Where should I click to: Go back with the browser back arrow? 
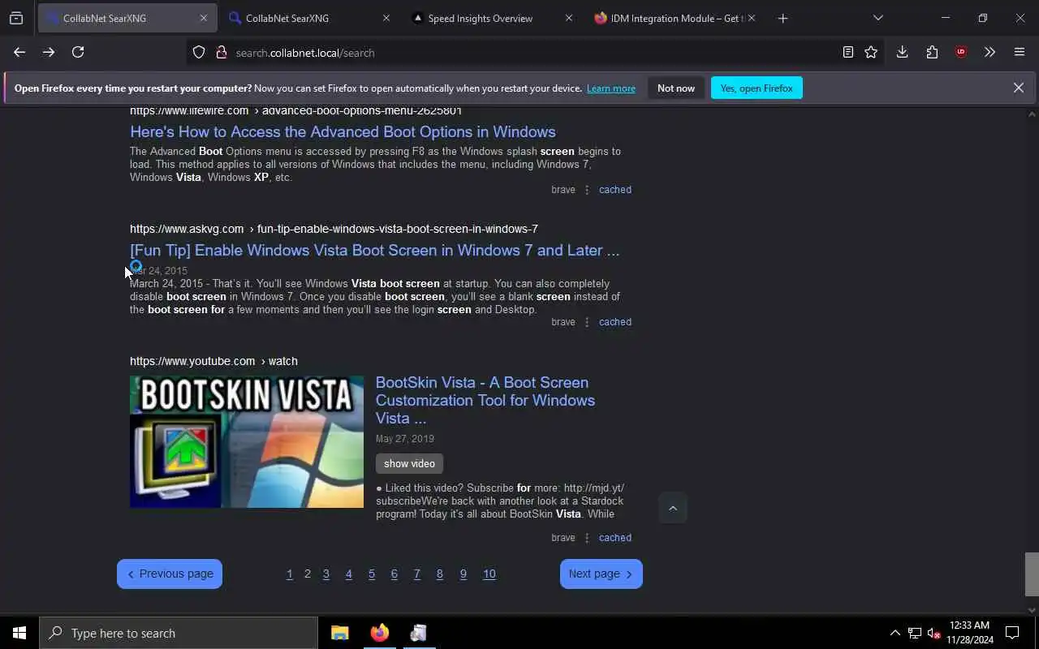pyautogui.click(x=19, y=52)
